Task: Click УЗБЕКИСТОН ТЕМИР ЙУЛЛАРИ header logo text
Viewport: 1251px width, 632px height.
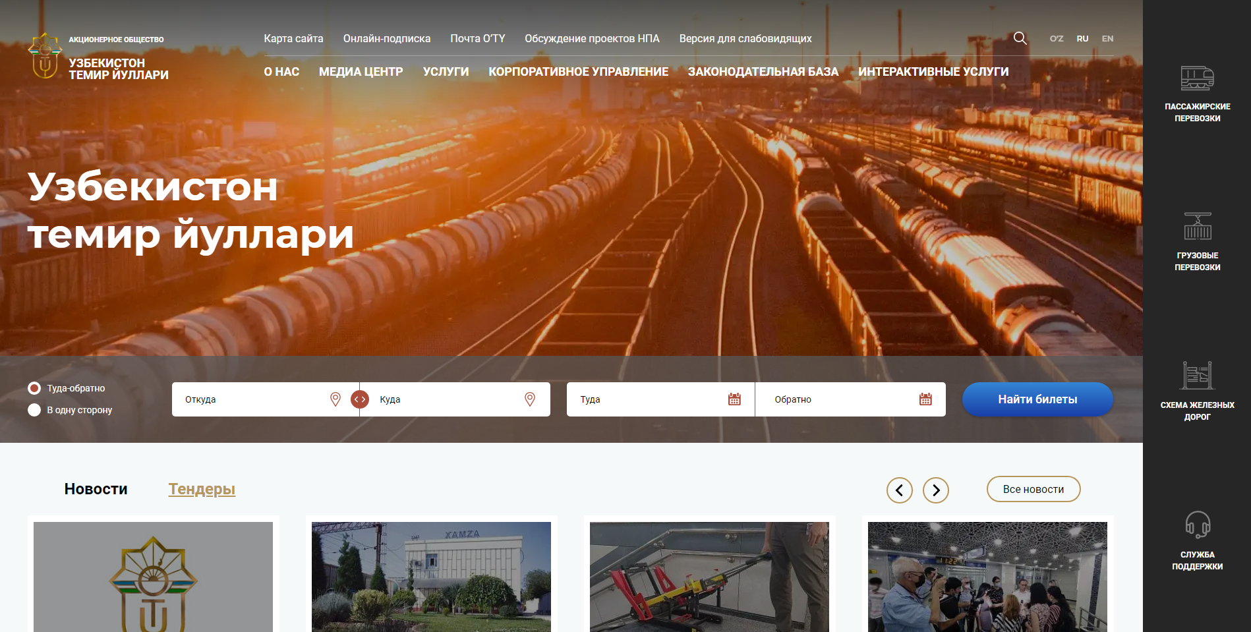Action: point(119,69)
